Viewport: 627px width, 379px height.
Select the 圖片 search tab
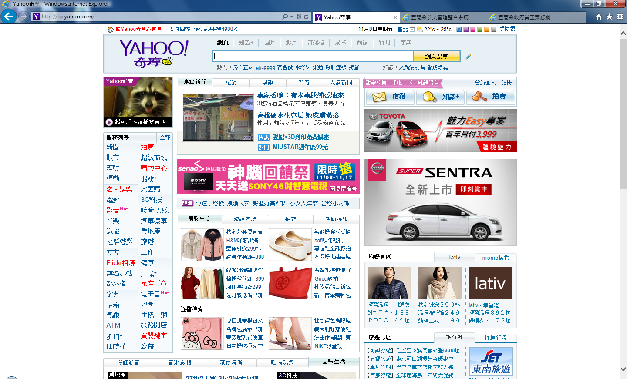[x=270, y=42]
